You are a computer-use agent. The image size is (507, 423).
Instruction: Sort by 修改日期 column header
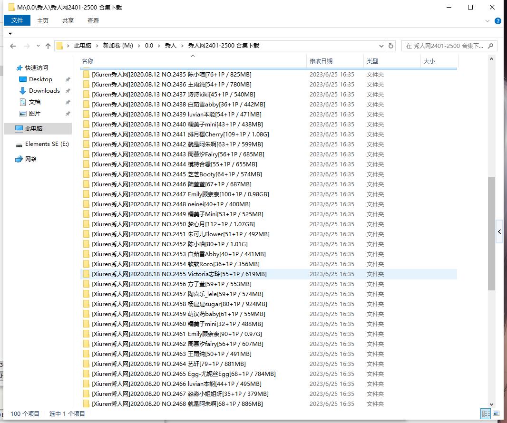[x=335, y=61]
